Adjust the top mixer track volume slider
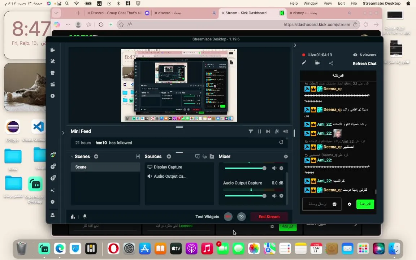The width and height of the screenshot is (416, 260). click(246, 168)
